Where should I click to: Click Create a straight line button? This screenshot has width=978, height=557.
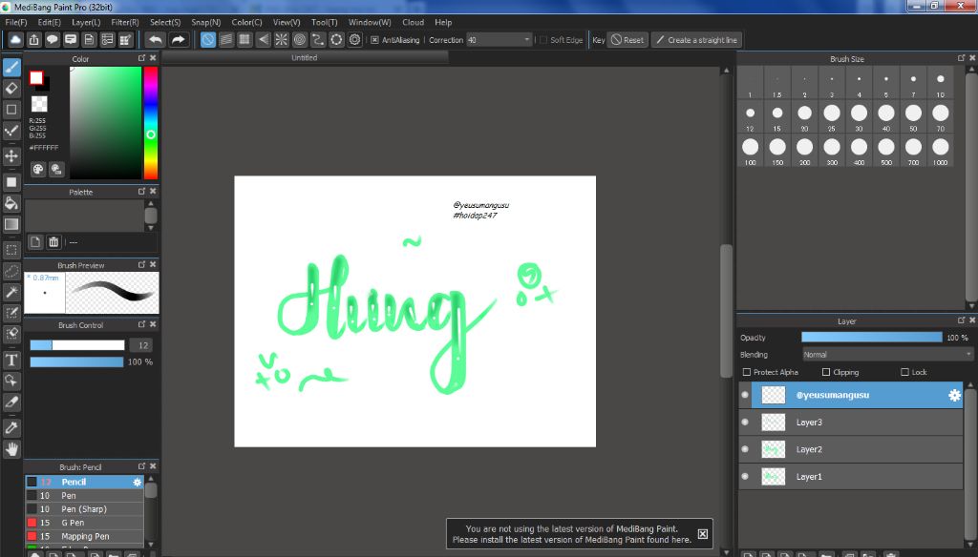696,40
